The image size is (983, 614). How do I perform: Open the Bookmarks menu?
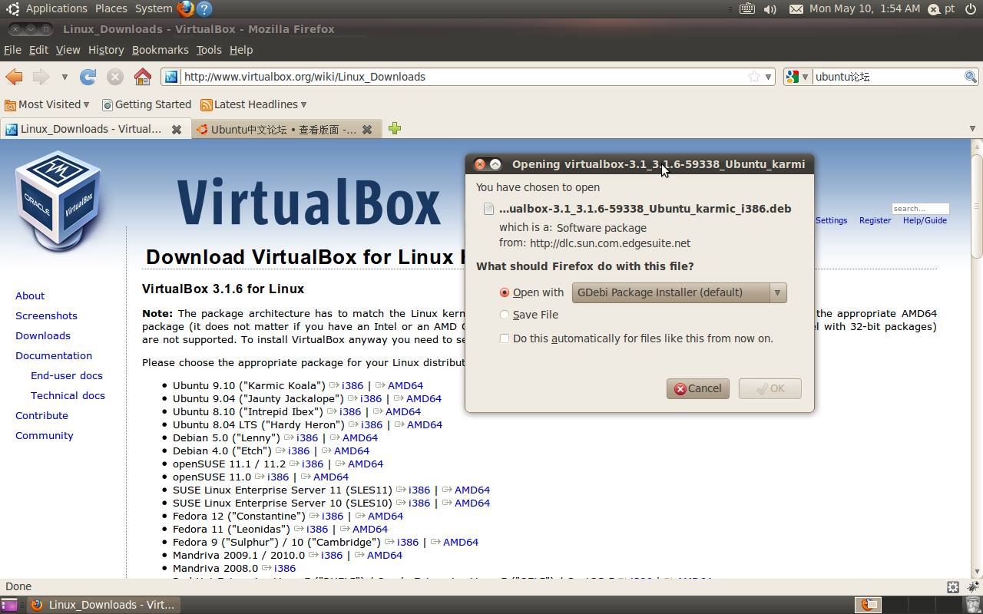(x=160, y=50)
